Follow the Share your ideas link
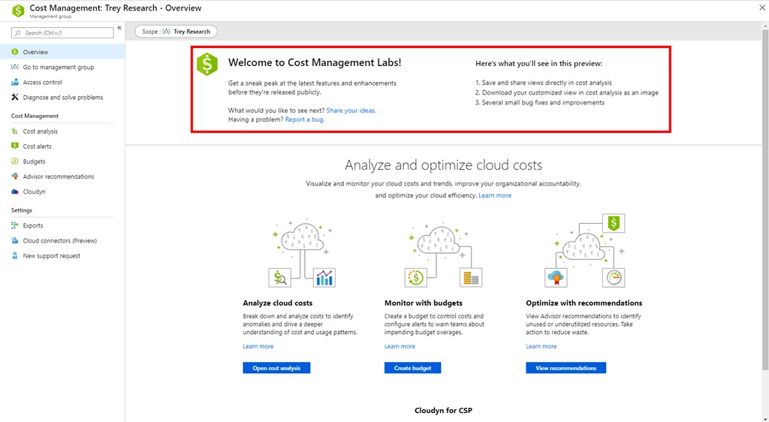Viewport: 769px width, 422px height. click(351, 111)
